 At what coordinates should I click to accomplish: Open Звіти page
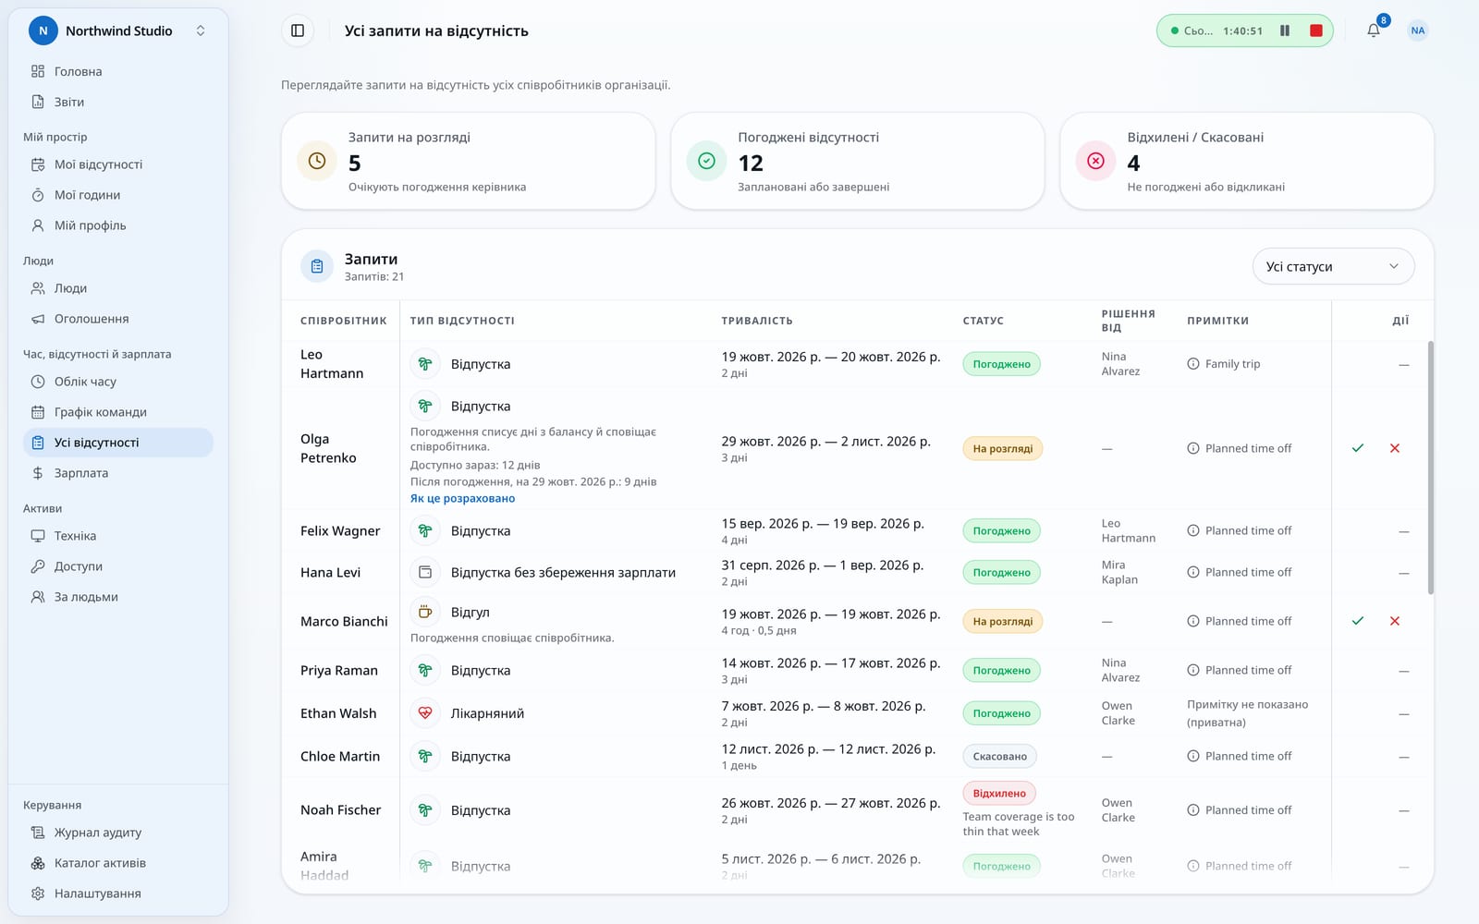click(118, 102)
